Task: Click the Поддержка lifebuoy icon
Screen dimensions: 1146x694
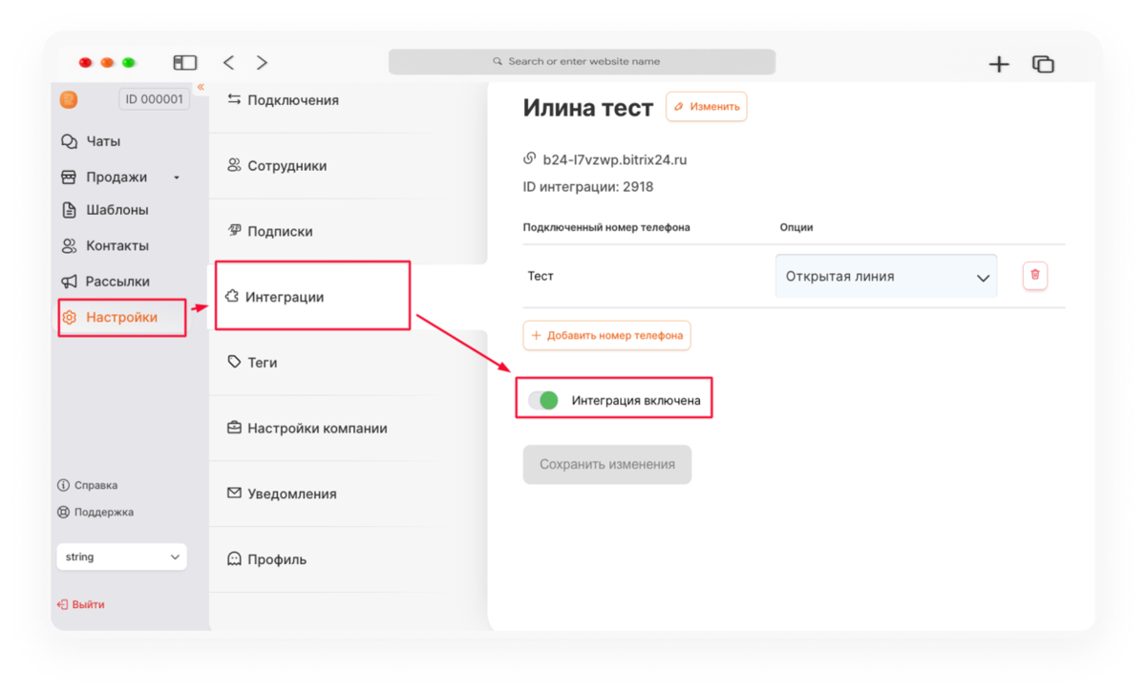Action: (64, 512)
